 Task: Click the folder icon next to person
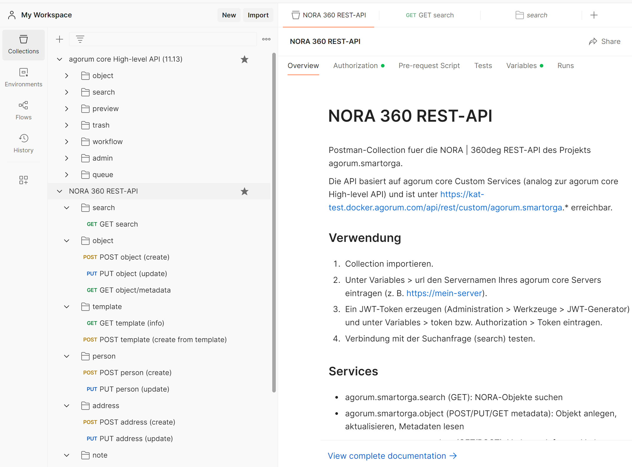click(x=85, y=356)
